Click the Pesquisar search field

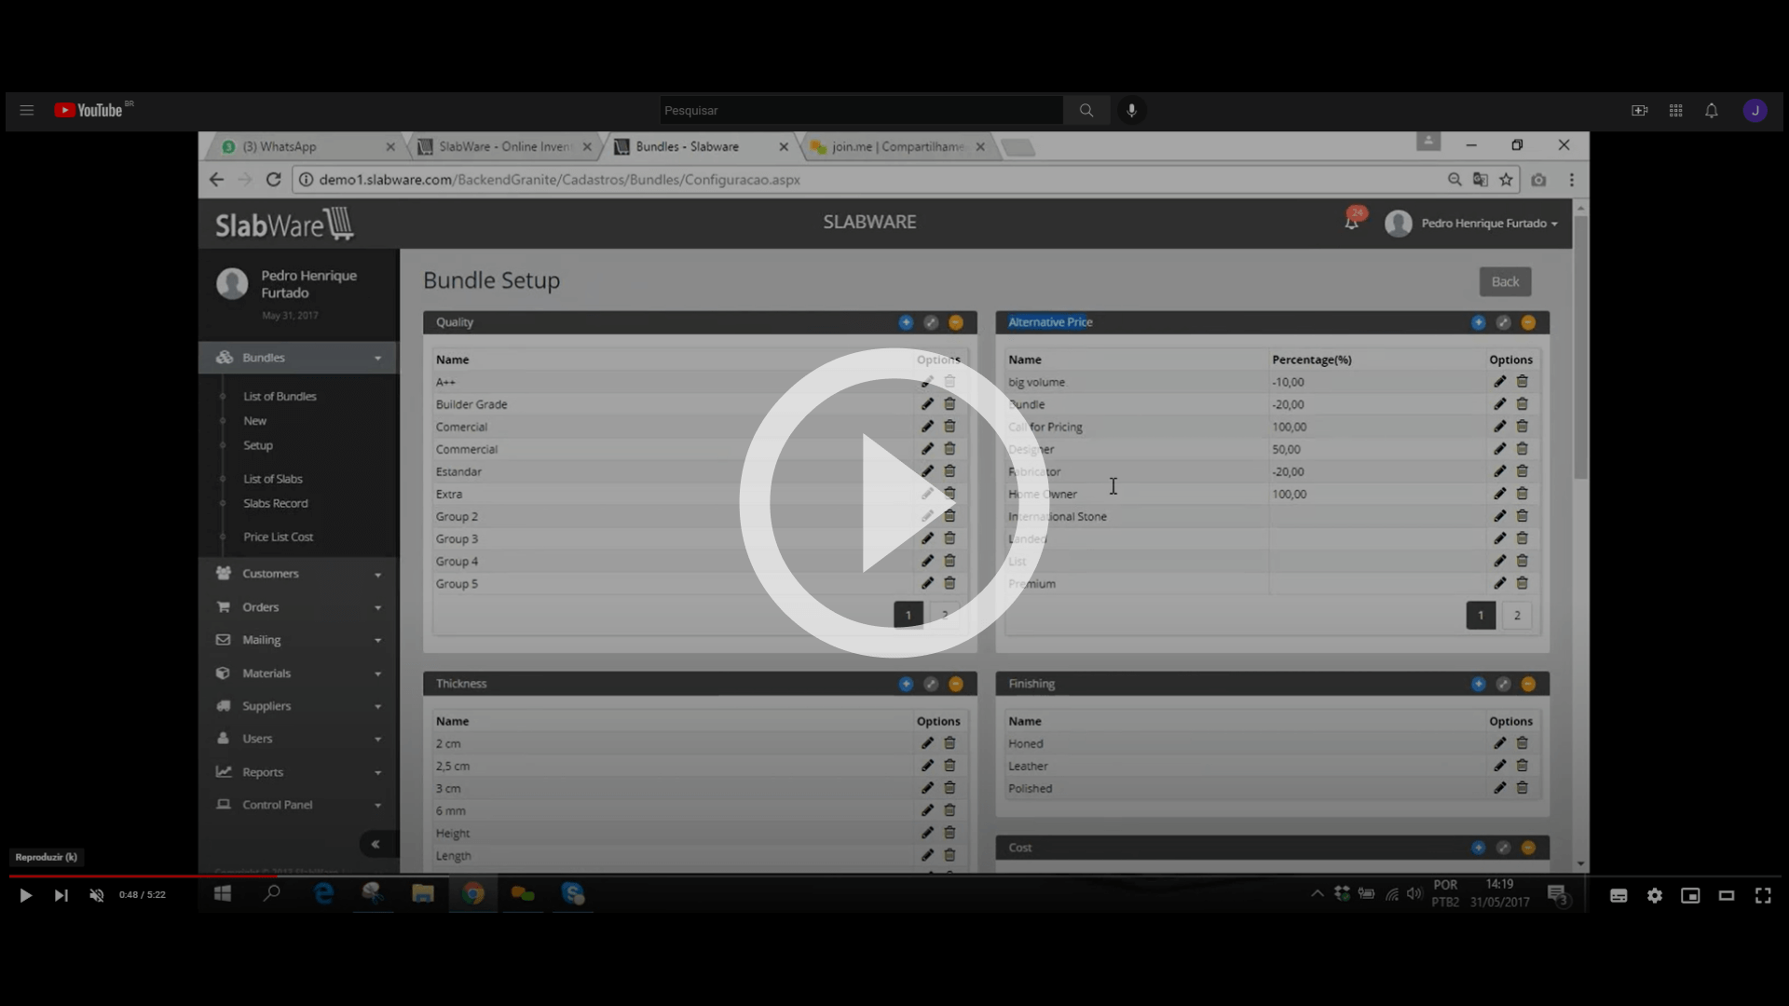coord(861,110)
